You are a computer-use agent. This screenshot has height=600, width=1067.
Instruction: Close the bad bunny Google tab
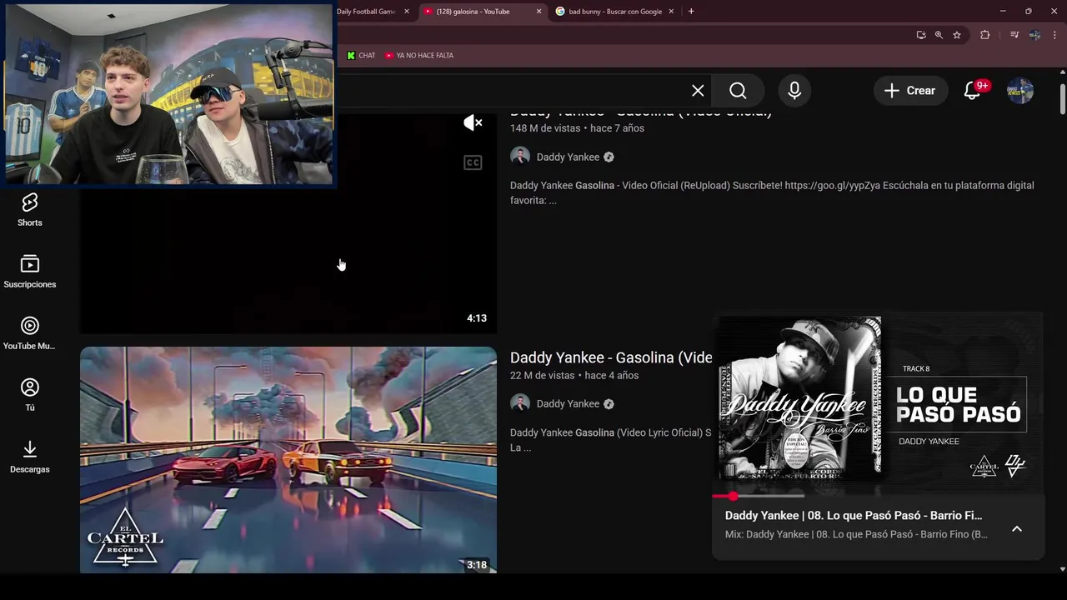coord(669,12)
